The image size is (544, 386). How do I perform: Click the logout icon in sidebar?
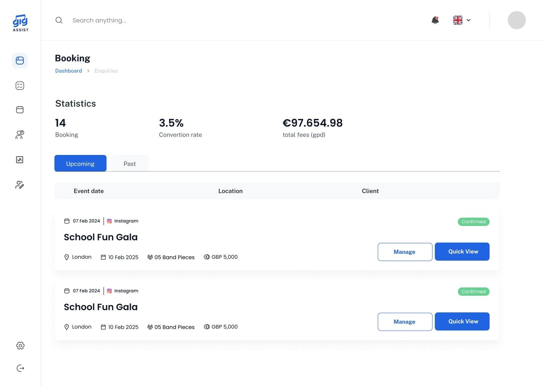pos(20,368)
